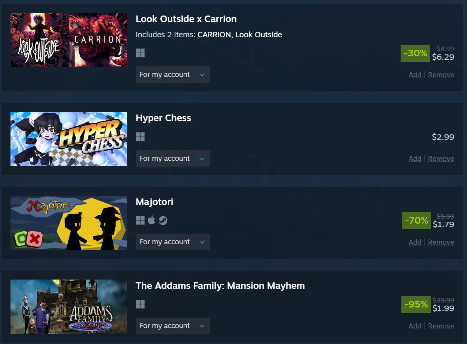Remove Look Outside x Carrion from cart
The height and width of the screenshot is (344, 467).
[441, 75]
